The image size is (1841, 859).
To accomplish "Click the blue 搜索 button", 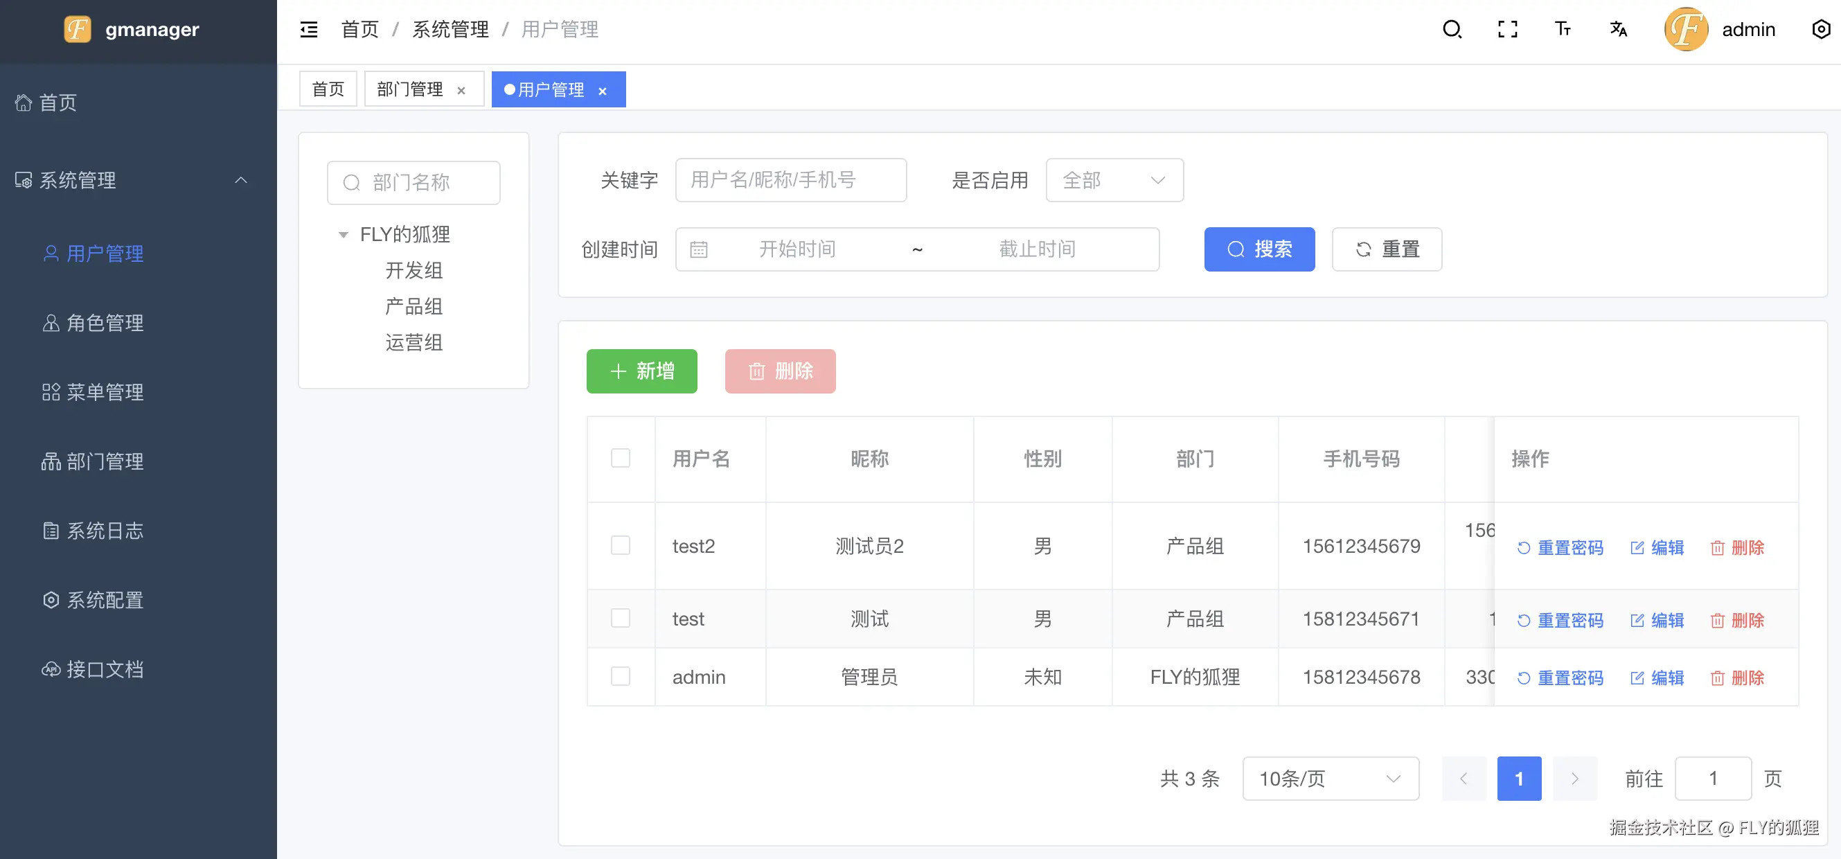I will point(1259,249).
